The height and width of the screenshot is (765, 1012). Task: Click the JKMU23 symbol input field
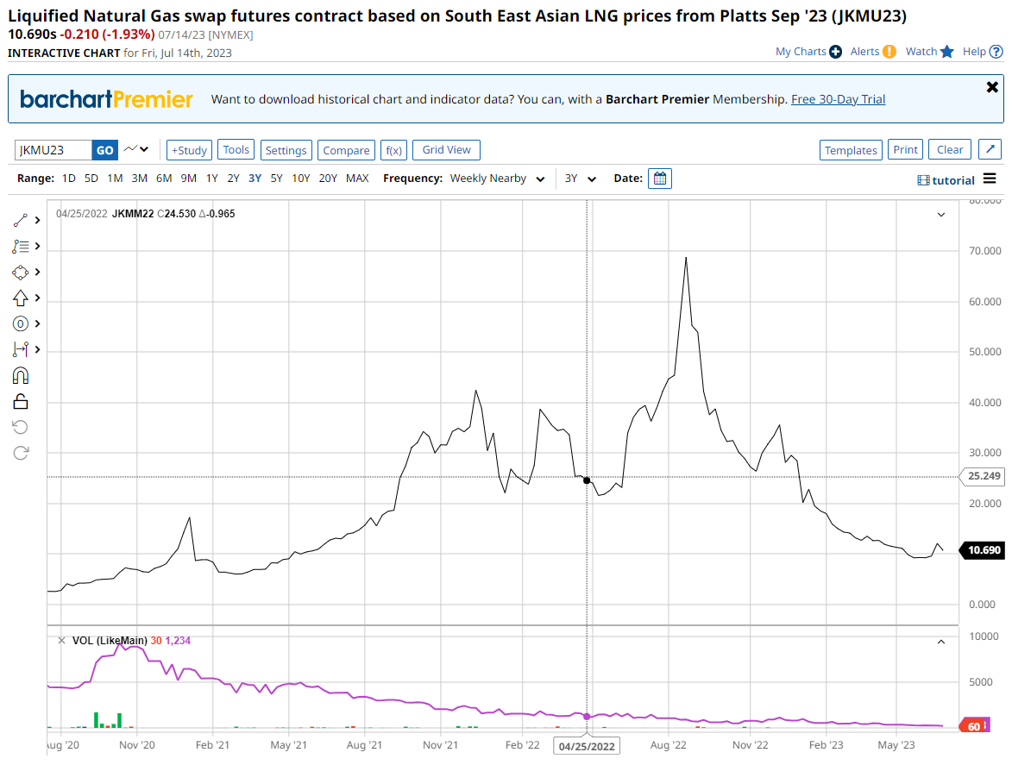pyautogui.click(x=53, y=150)
